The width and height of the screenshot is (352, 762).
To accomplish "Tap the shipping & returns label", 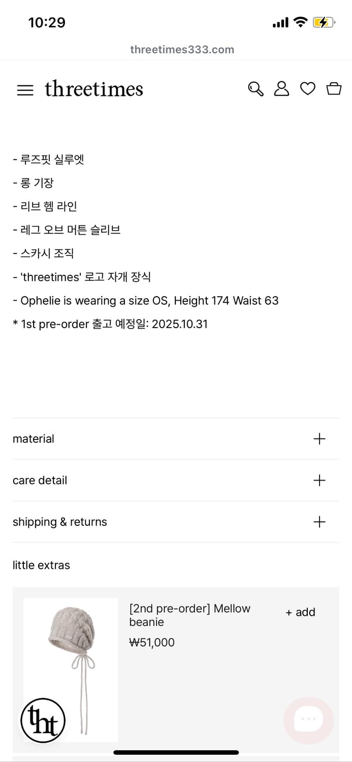I will click(x=60, y=522).
